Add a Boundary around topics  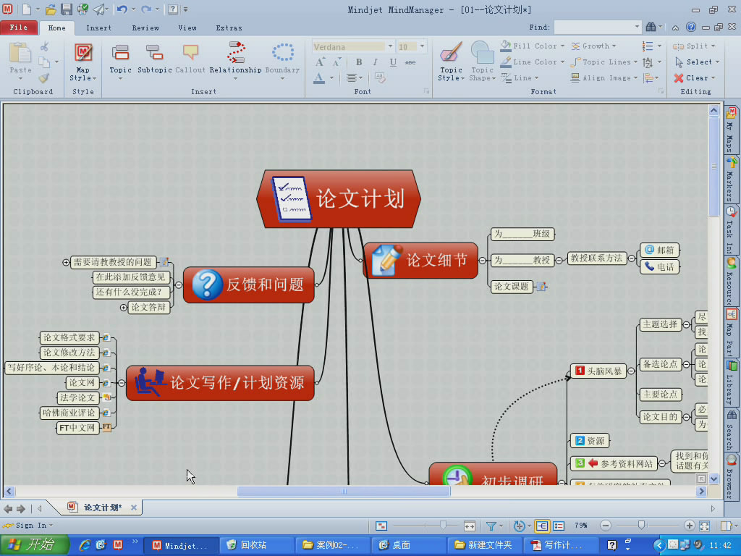click(x=283, y=62)
